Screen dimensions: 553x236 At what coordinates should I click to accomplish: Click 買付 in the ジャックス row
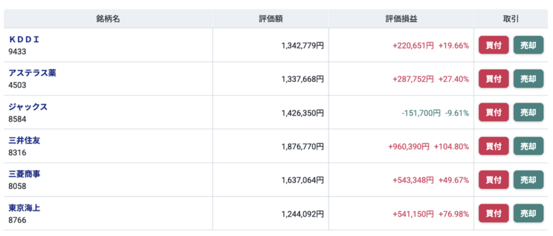pyautogui.click(x=494, y=112)
